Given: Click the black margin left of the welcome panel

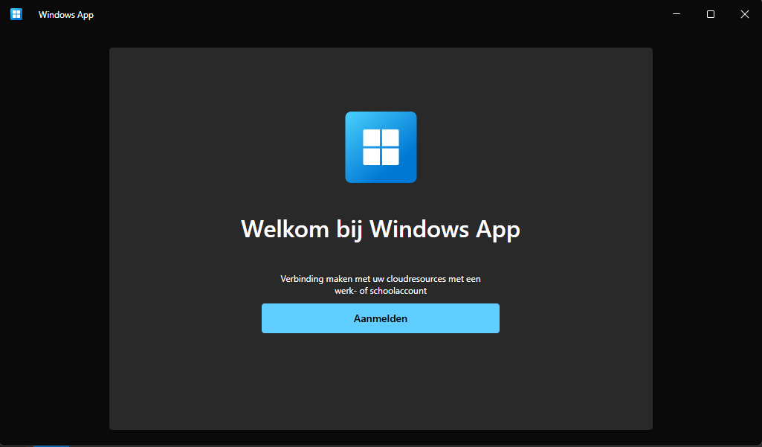Looking at the screenshot, I should pyautogui.click(x=54, y=238).
